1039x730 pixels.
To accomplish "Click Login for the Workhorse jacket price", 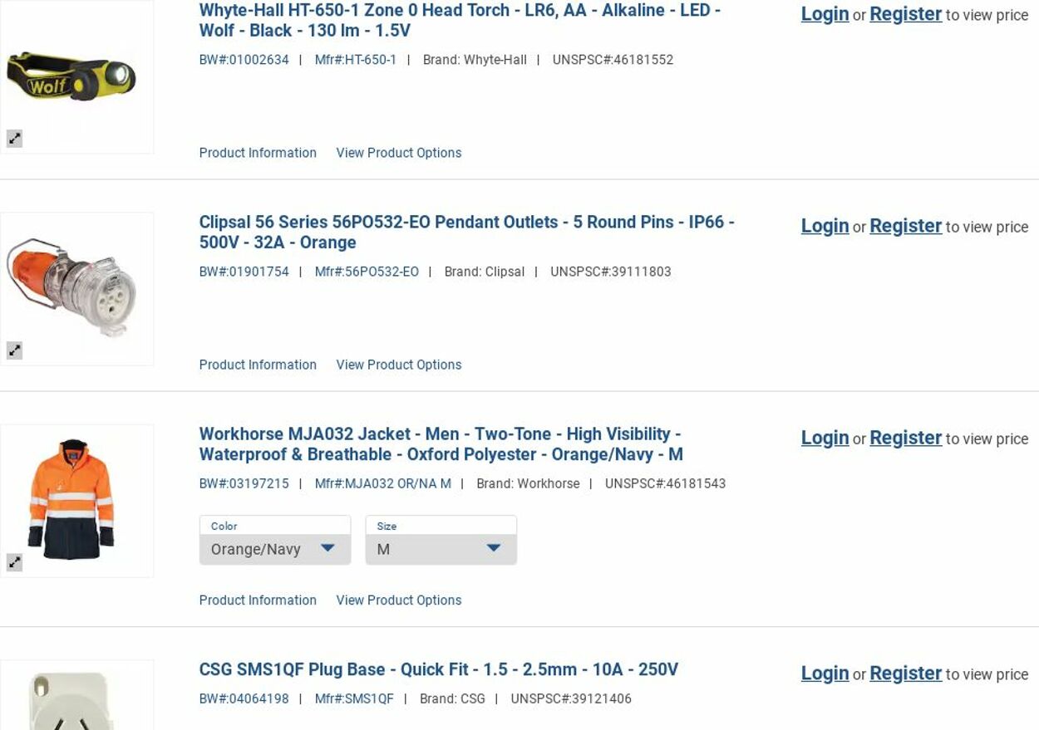I will pyautogui.click(x=825, y=438).
